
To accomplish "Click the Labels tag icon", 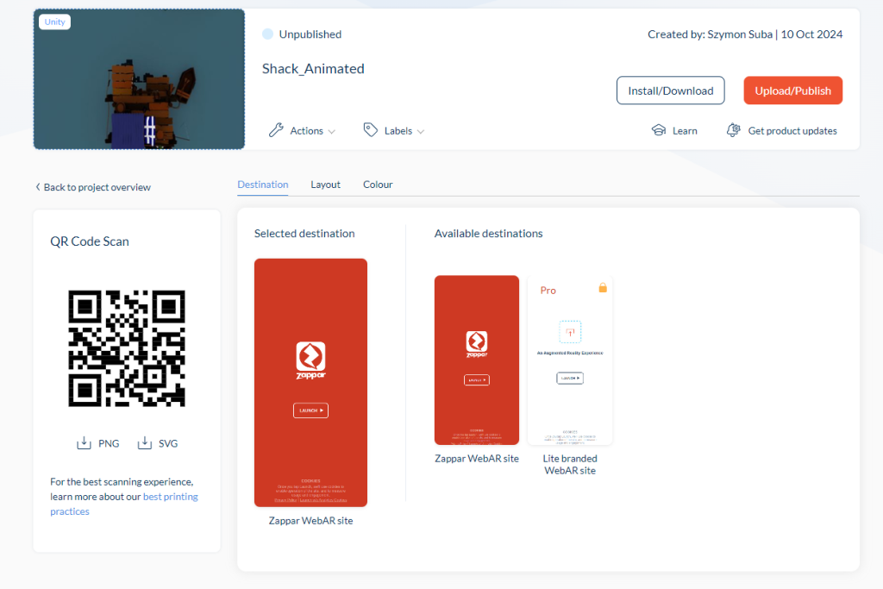I will pyautogui.click(x=371, y=130).
